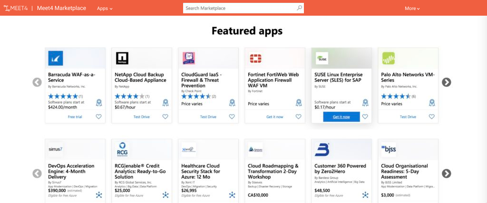Click Azure badge icon on Healthcare Cloud card

(232, 195)
